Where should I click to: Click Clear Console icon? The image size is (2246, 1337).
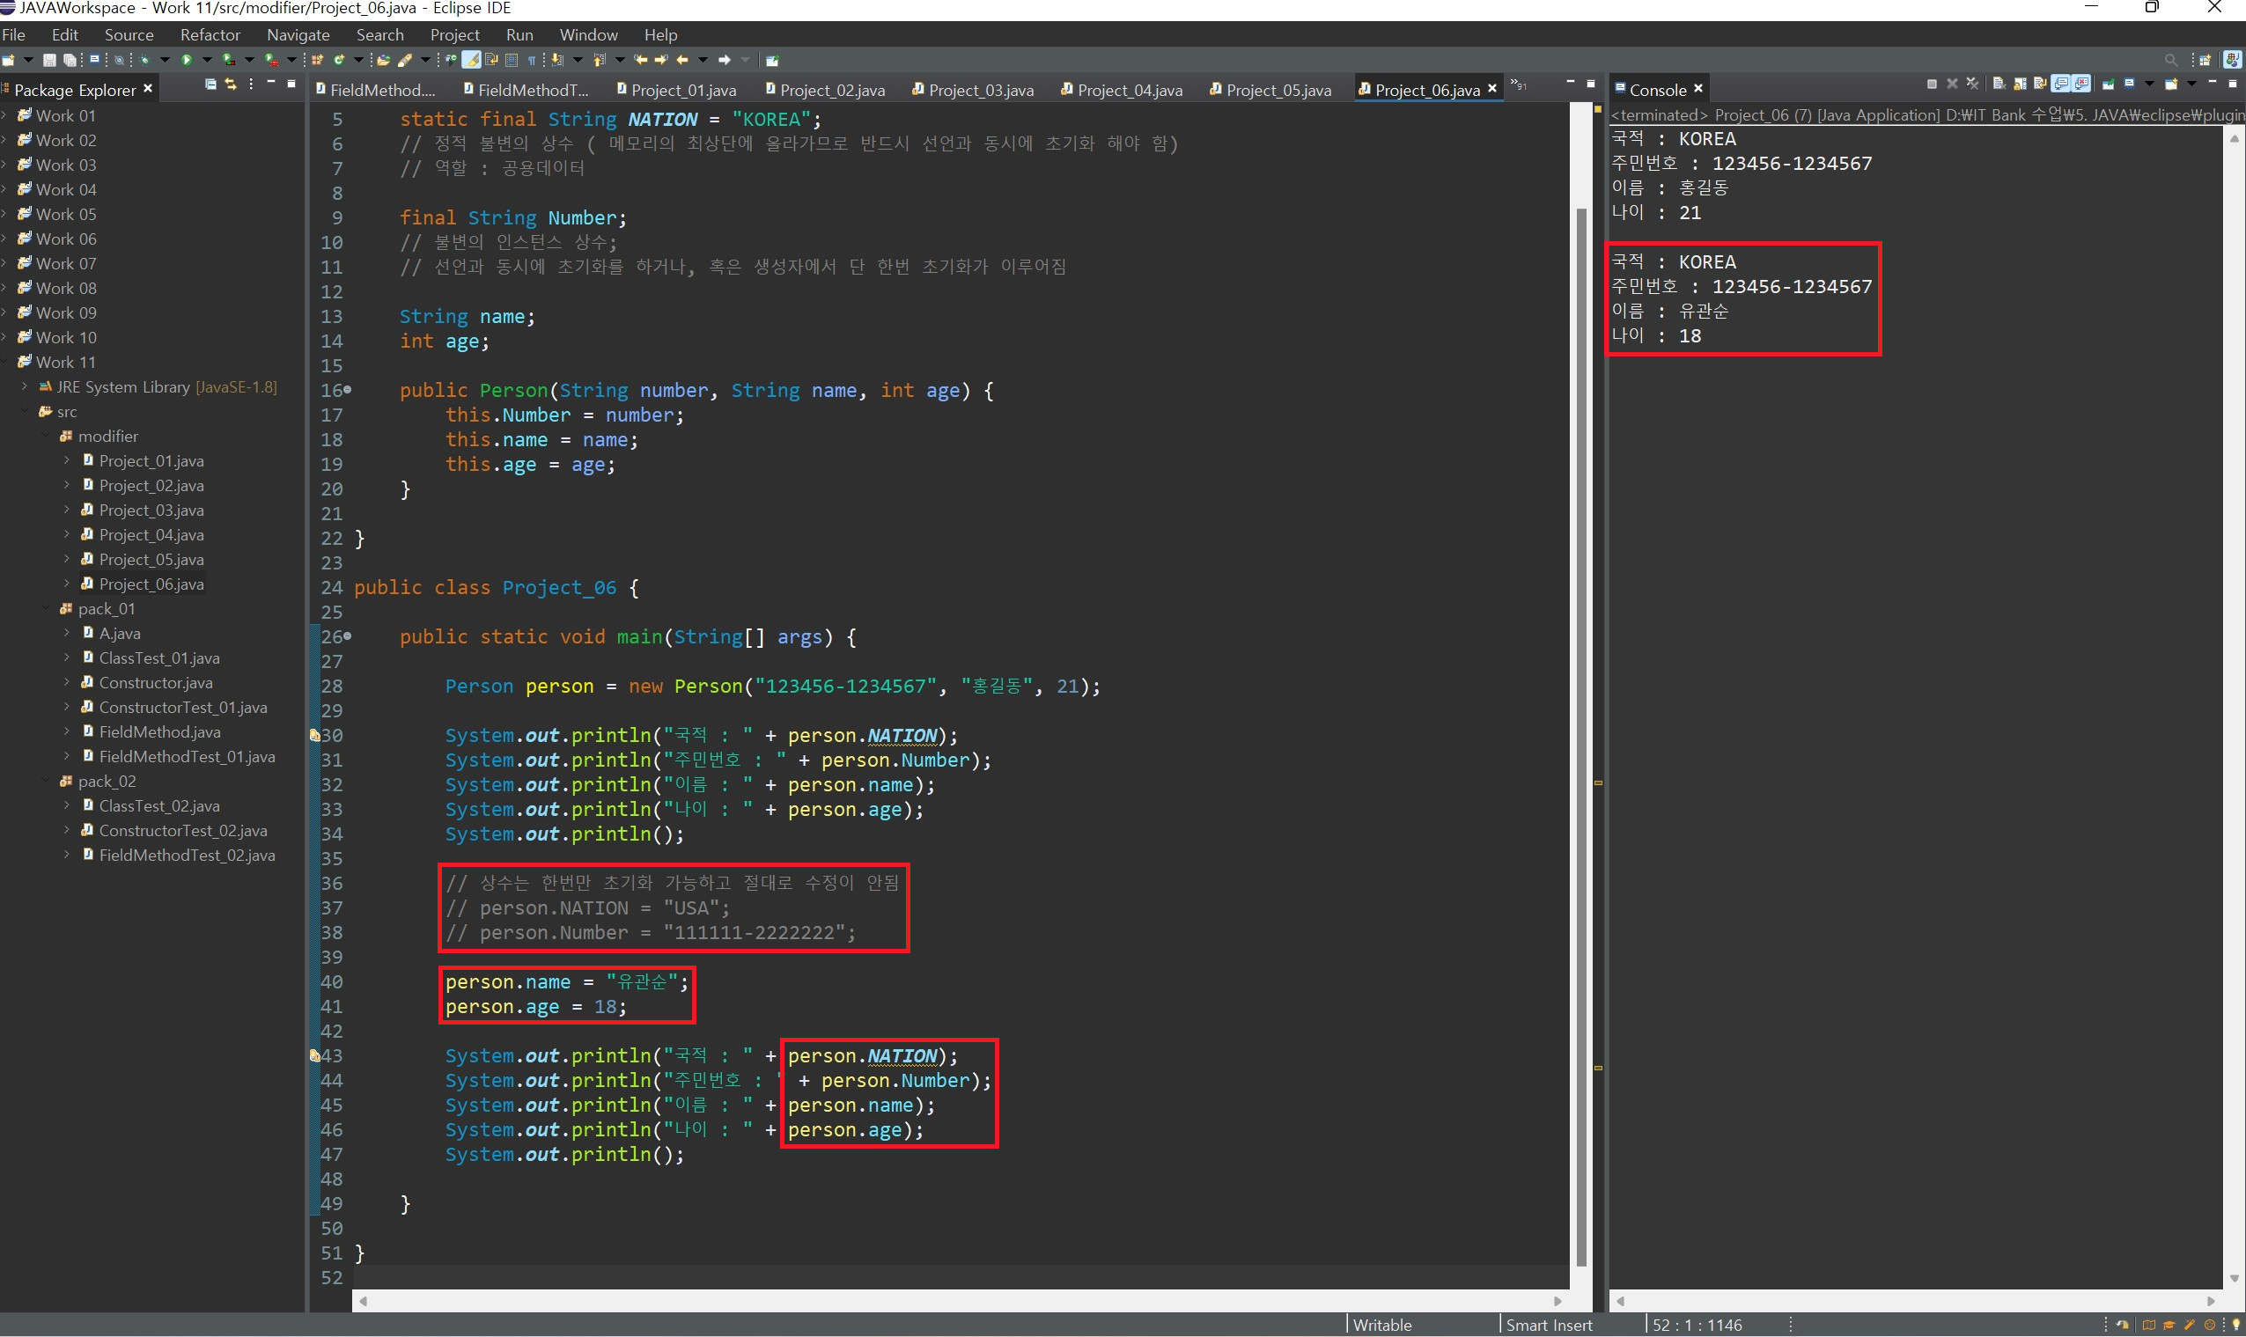point(1999,84)
